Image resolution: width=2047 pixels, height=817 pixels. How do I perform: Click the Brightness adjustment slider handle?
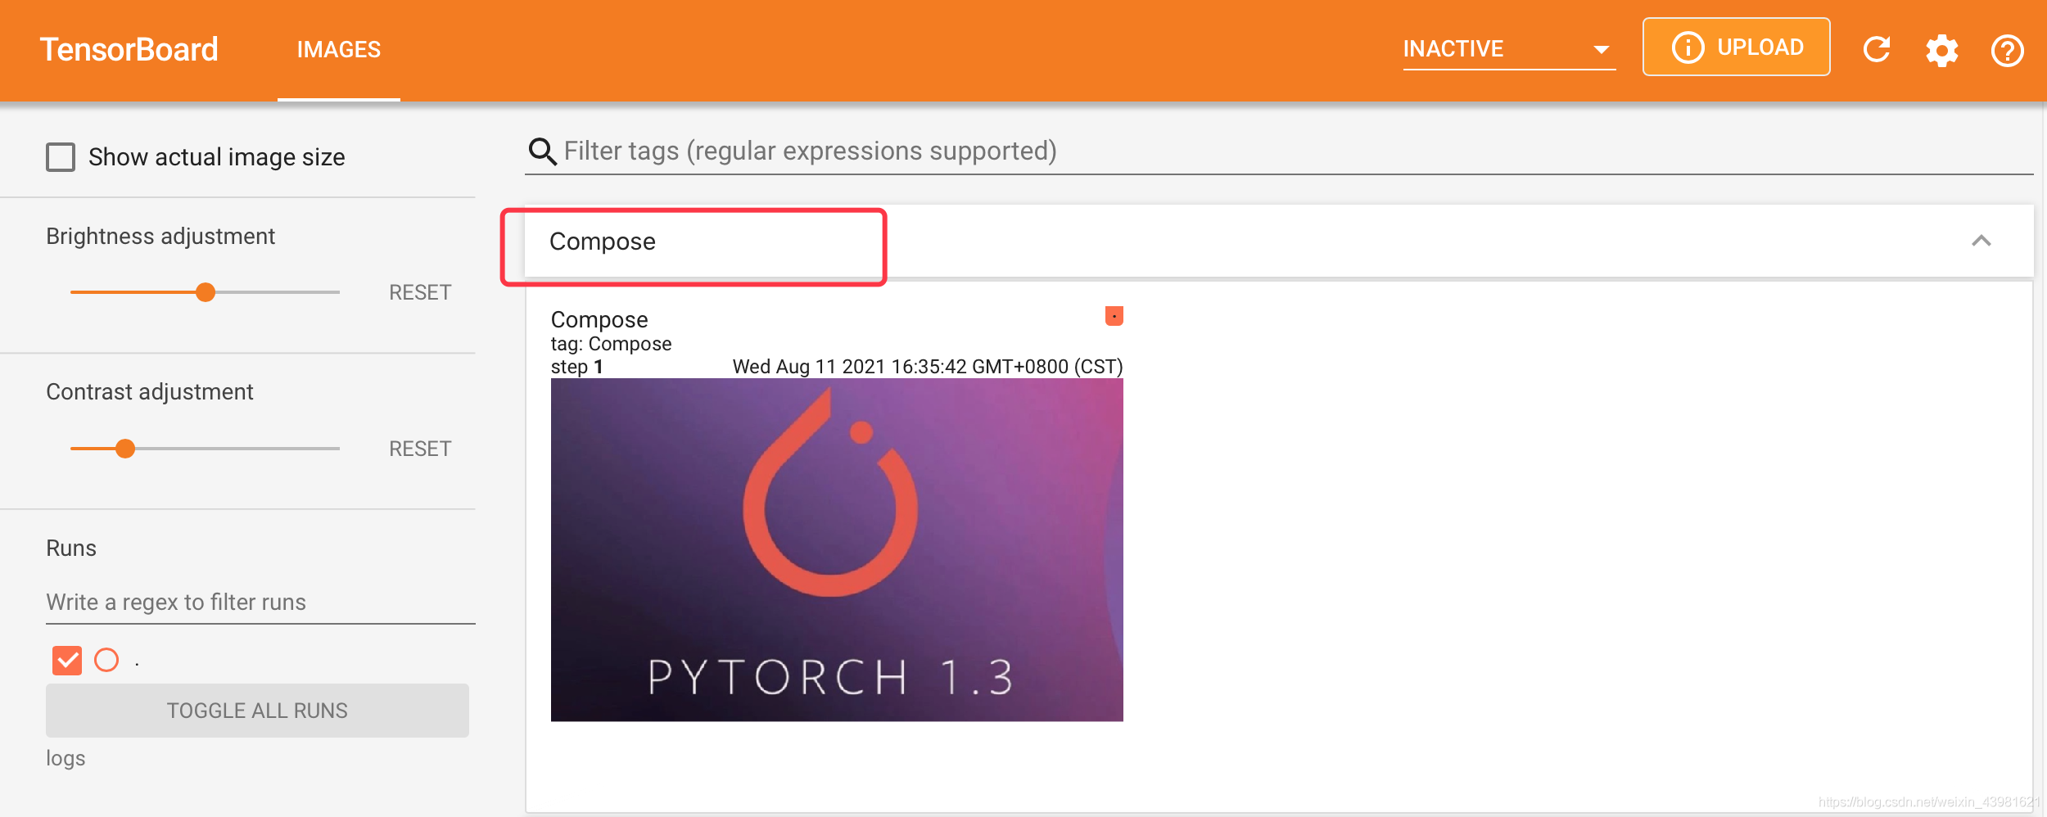coord(206,292)
